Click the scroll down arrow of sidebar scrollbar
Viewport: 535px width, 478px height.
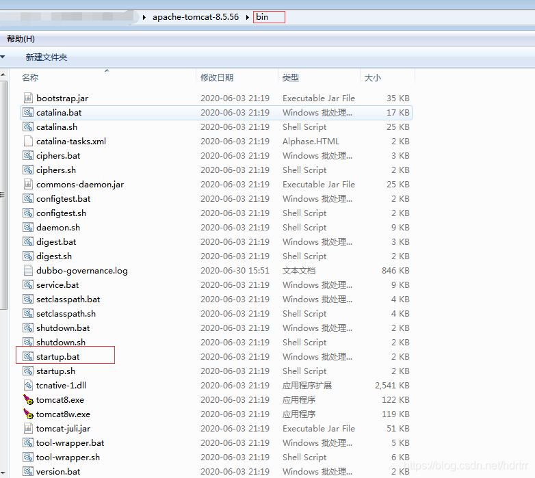click(3, 473)
